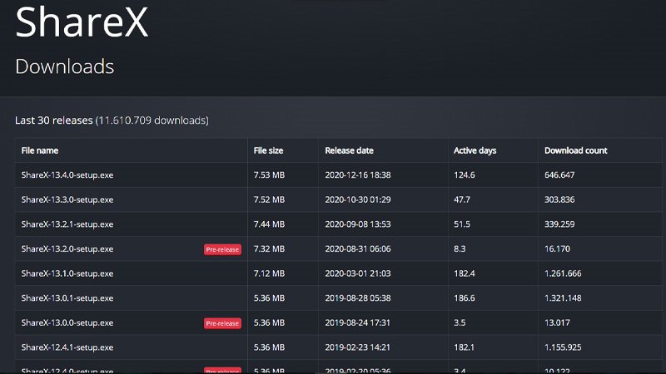This screenshot has height=374, width=666.
Task: Click the Downloads heading
Action: tap(65, 66)
